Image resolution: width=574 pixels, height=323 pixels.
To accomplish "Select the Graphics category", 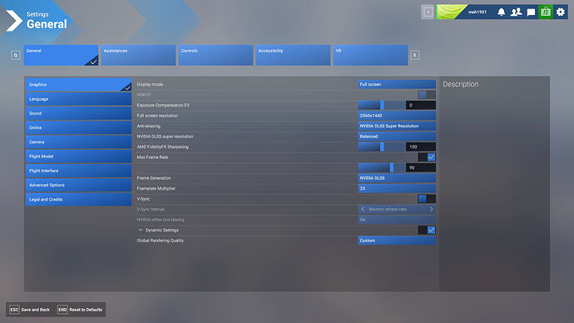I will coord(79,85).
